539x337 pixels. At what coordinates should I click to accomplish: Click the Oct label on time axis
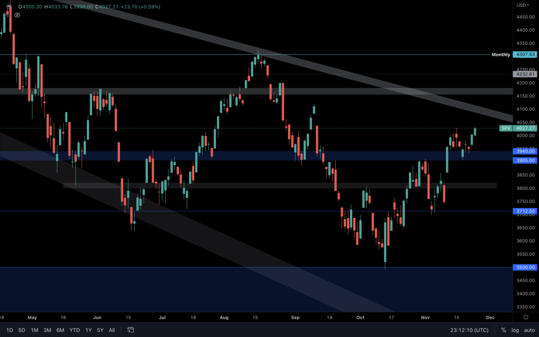(x=360, y=318)
